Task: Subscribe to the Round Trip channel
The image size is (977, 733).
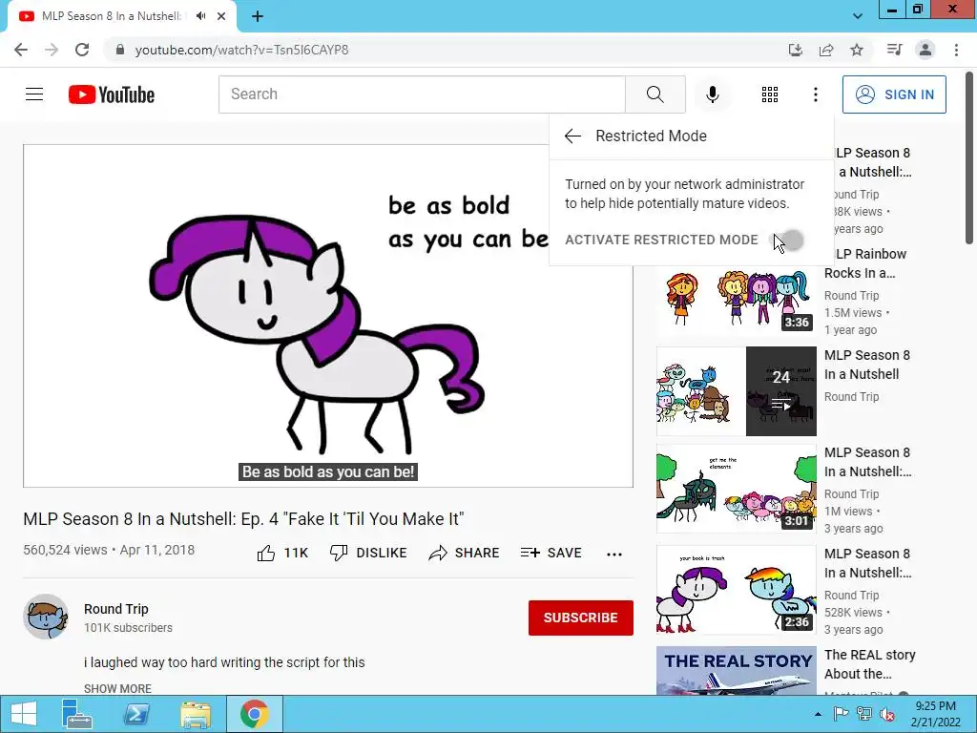Action: (x=581, y=618)
